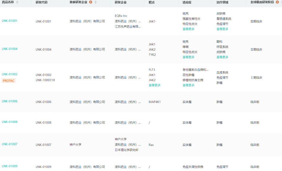
Task: Select 日本理化学研究所 company text
Action: click(126, 150)
